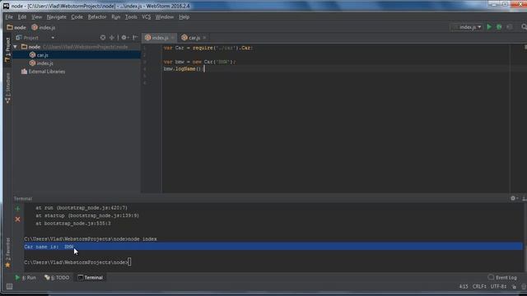This screenshot has height=296, width=527.
Task: Open the Edit menu
Action: 22,16
